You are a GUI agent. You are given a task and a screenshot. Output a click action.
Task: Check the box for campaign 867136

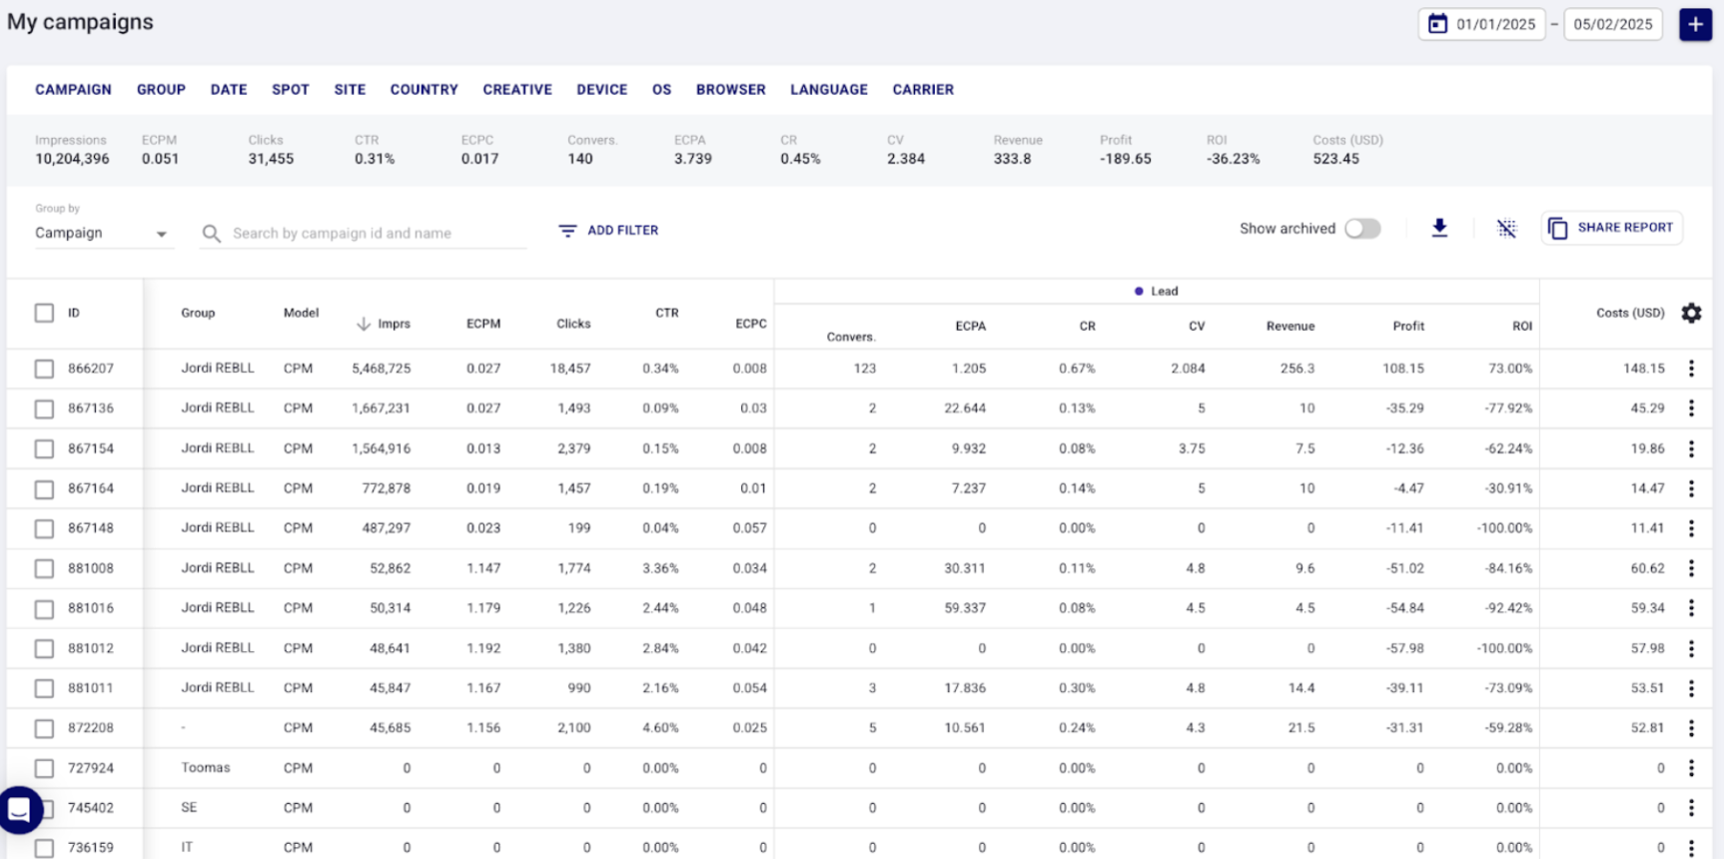(44, 409)
